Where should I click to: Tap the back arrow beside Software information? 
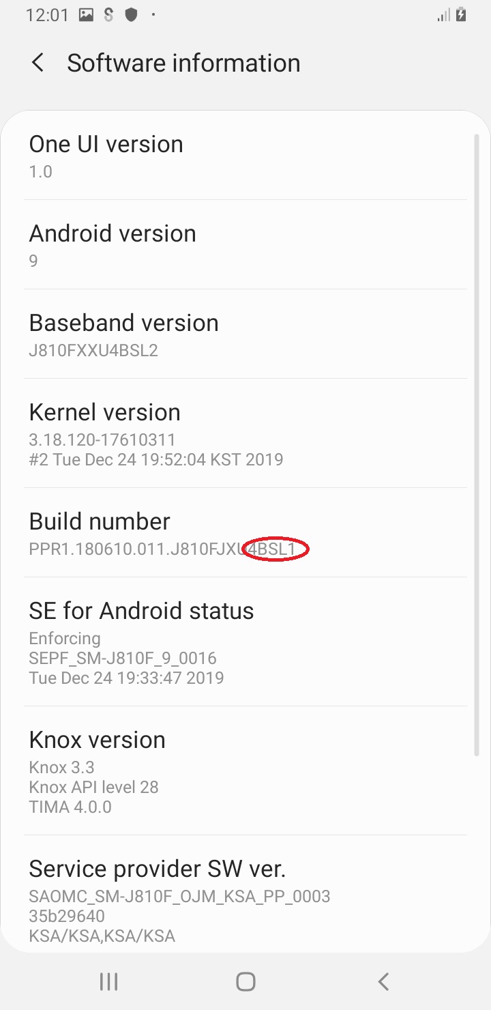[x=38, y=63]
